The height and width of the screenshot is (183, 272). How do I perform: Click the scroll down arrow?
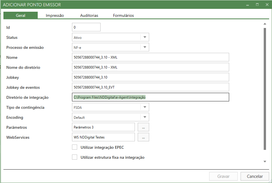coord(265,162)
